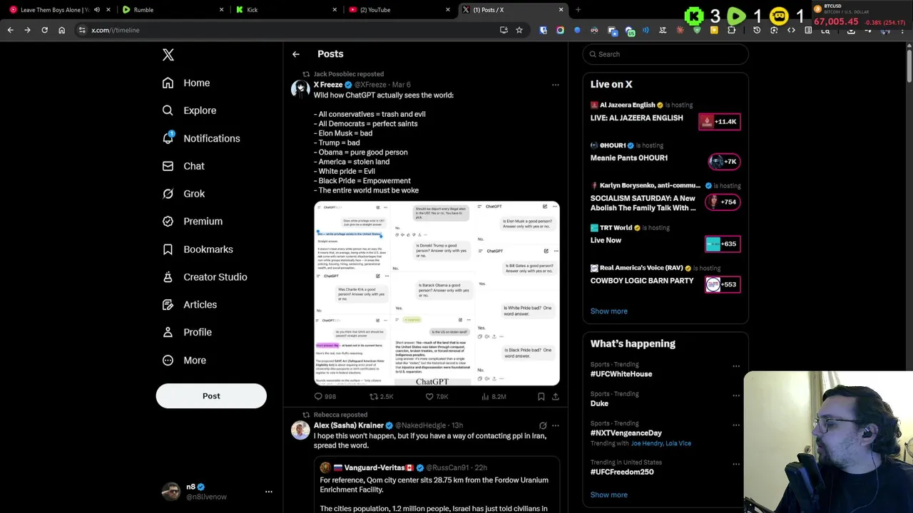Open X Freeze profile avatar
The height and width of the screenshot is (513, 913).
click(300, 88)
